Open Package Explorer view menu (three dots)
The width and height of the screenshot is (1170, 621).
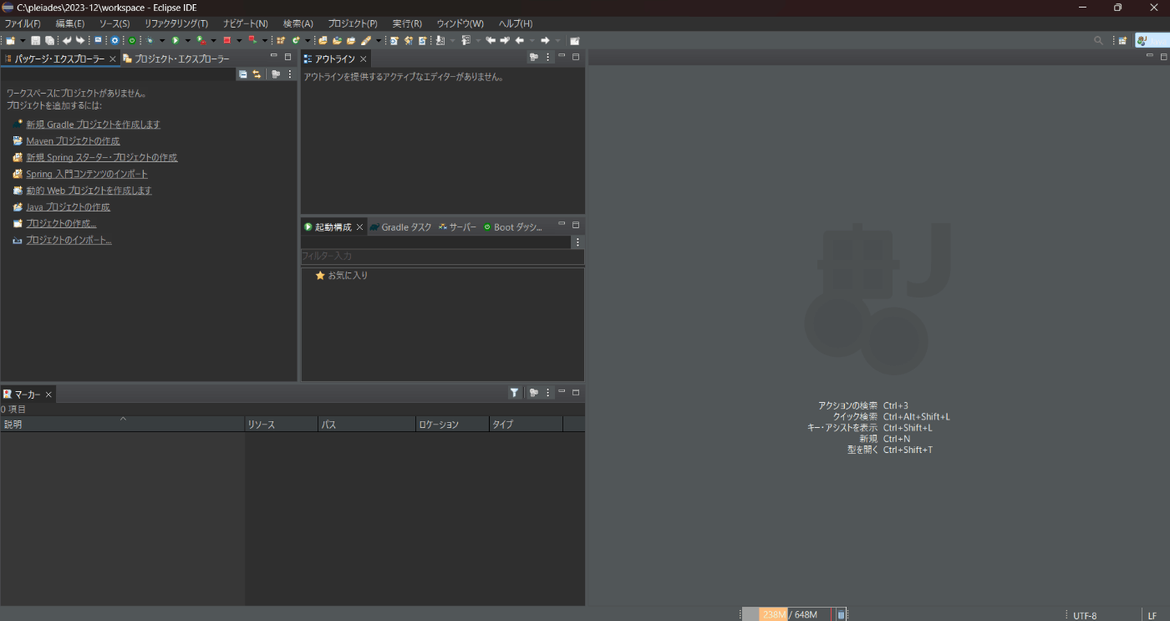pyautogui.click(x=290, y=74)
